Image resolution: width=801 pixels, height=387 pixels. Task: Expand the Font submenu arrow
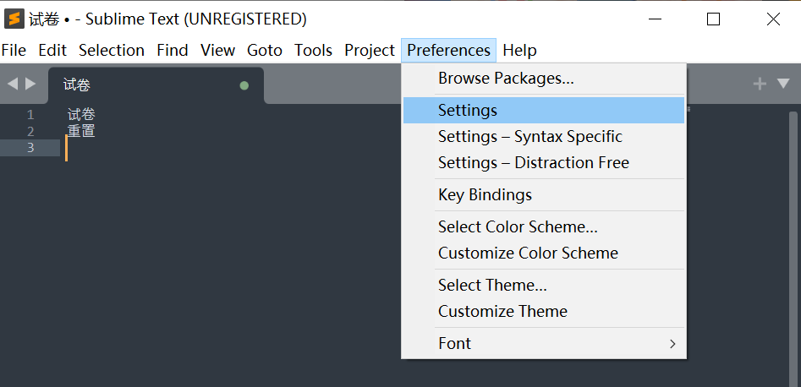[672, 344]
